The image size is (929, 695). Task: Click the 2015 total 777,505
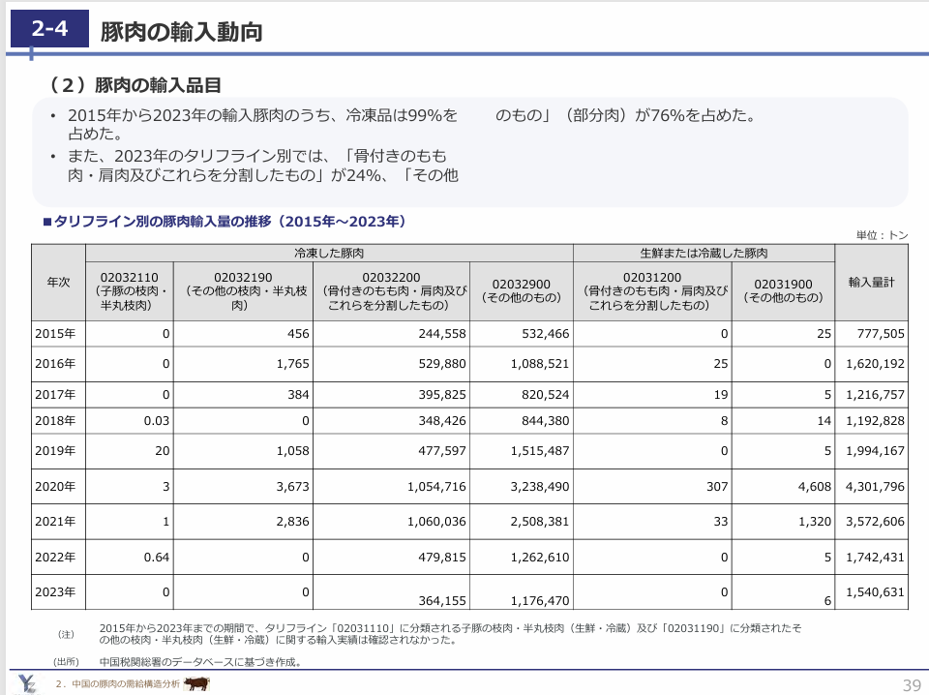point(881,334)
